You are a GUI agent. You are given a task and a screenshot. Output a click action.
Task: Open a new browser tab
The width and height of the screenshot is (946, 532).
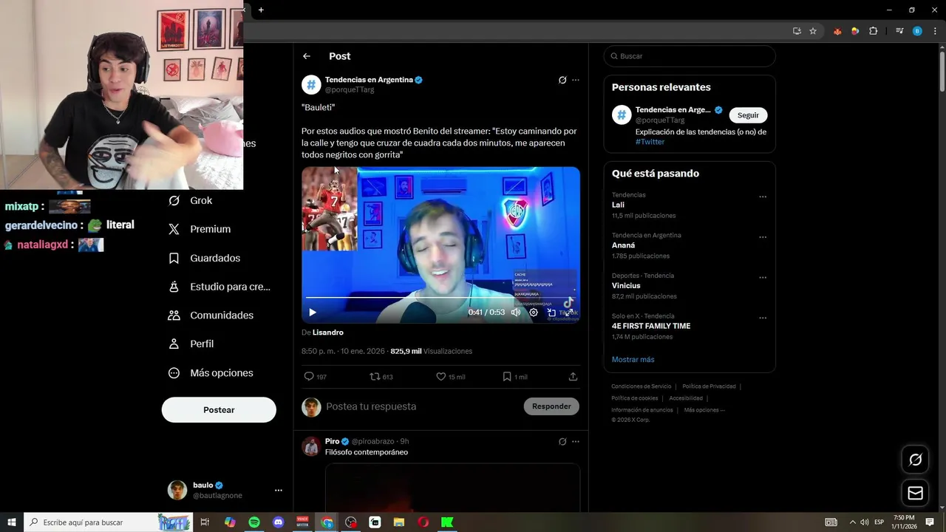point(261,10)
